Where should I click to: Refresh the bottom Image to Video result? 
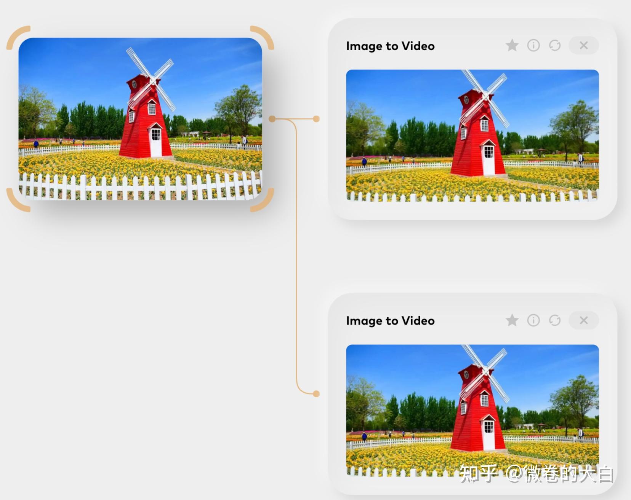(x=555, y=320)
